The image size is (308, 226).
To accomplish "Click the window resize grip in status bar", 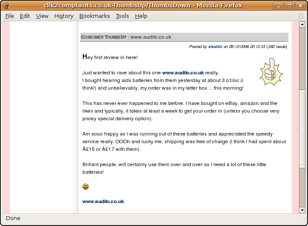I will 303,220.
